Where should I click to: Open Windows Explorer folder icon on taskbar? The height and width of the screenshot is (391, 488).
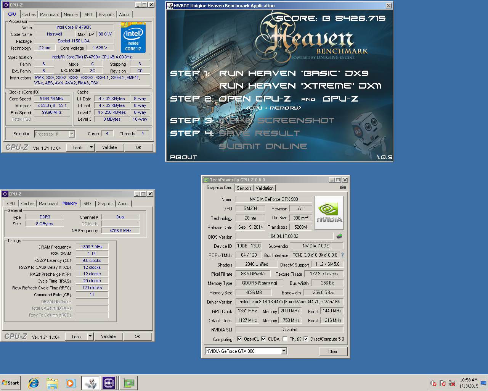(52, 383)
